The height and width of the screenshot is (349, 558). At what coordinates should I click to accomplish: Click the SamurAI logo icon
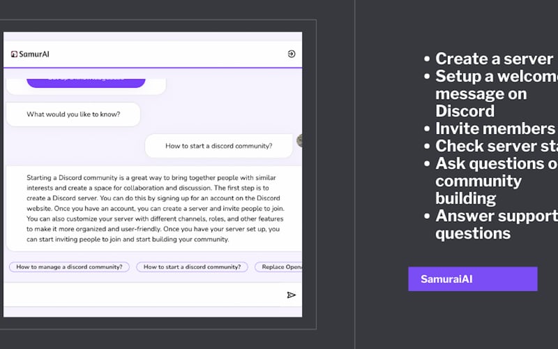[x=14, y=54]
